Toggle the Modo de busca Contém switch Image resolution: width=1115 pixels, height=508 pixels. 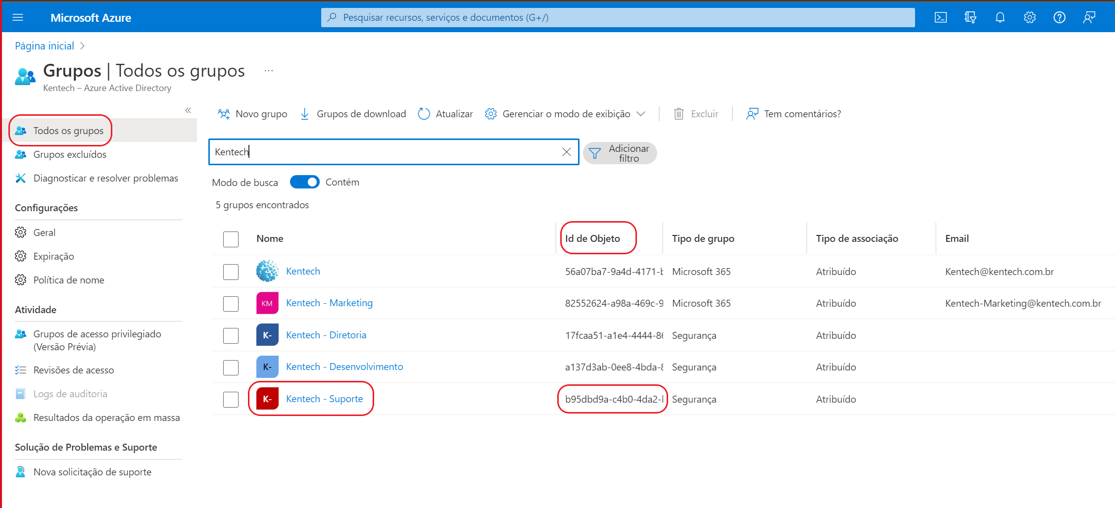[304, 182]
